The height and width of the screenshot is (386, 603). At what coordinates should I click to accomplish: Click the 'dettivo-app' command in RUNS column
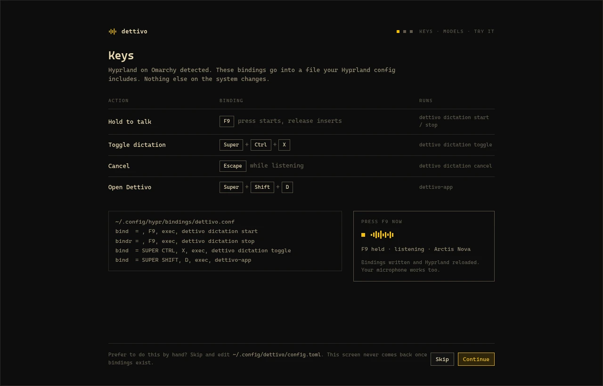pos(436,187)
